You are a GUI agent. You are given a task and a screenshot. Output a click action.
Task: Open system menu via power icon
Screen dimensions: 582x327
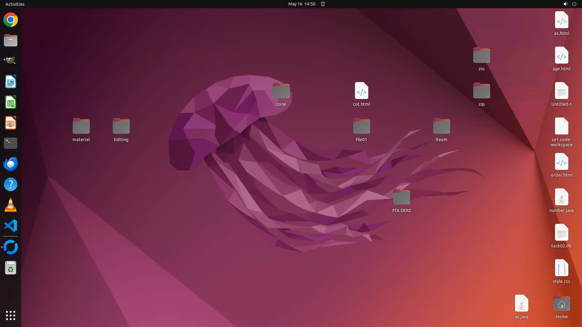click(x=574, y=4)
